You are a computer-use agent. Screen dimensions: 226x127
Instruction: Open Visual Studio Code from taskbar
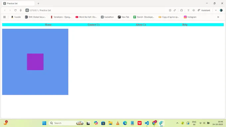147,123
